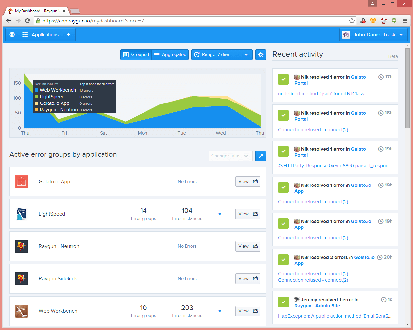The width and height of the screenshot is (413, 330).
Task: Open dashboard settings with the gear icon
Action: click(x=261, y=55)
